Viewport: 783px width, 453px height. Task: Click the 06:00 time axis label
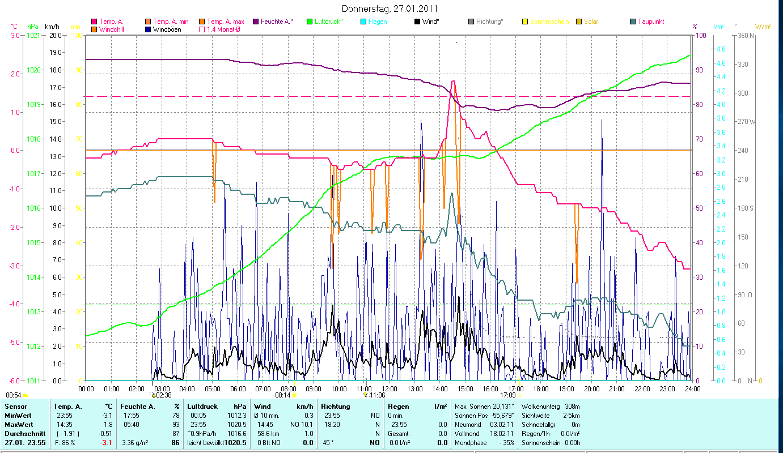coord(238,388)
